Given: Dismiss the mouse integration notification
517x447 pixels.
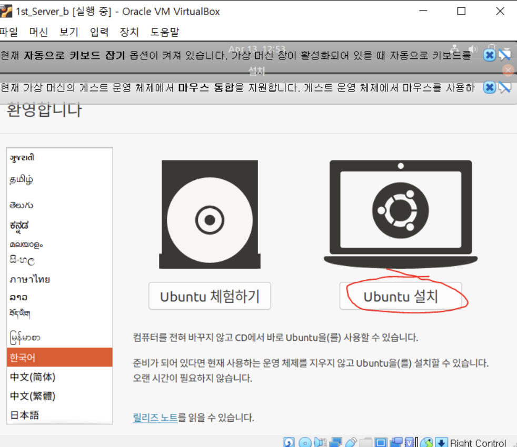Looking at the screenshot, I should tap(490, 88).
